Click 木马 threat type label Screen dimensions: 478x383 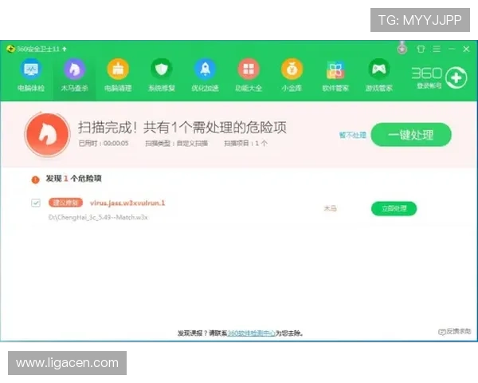pyautogui.click(x=330, y=208)
